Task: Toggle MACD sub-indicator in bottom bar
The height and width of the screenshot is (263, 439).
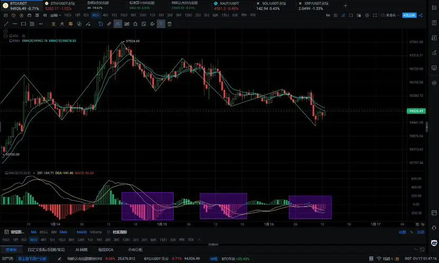Action: coord(82,232)
